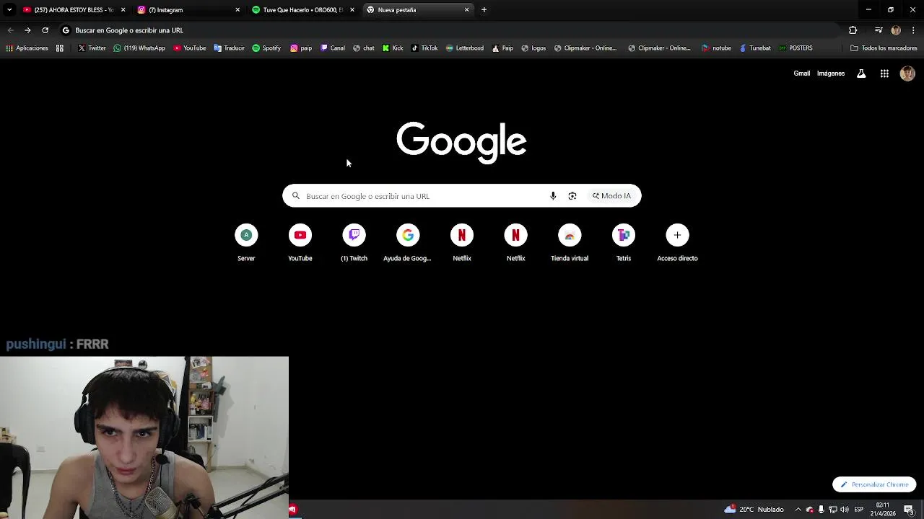Search by image with the Lens icon
This screenshot has width=924, height=519.
[572, 196]
